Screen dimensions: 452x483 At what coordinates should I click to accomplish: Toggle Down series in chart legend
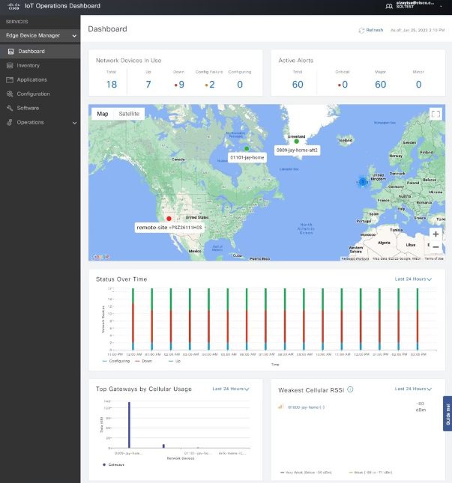(x=144, y=361)
